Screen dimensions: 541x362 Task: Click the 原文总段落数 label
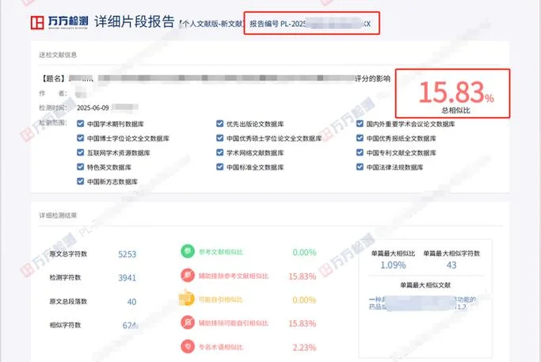pyautogui.click(x=68, y=301)
